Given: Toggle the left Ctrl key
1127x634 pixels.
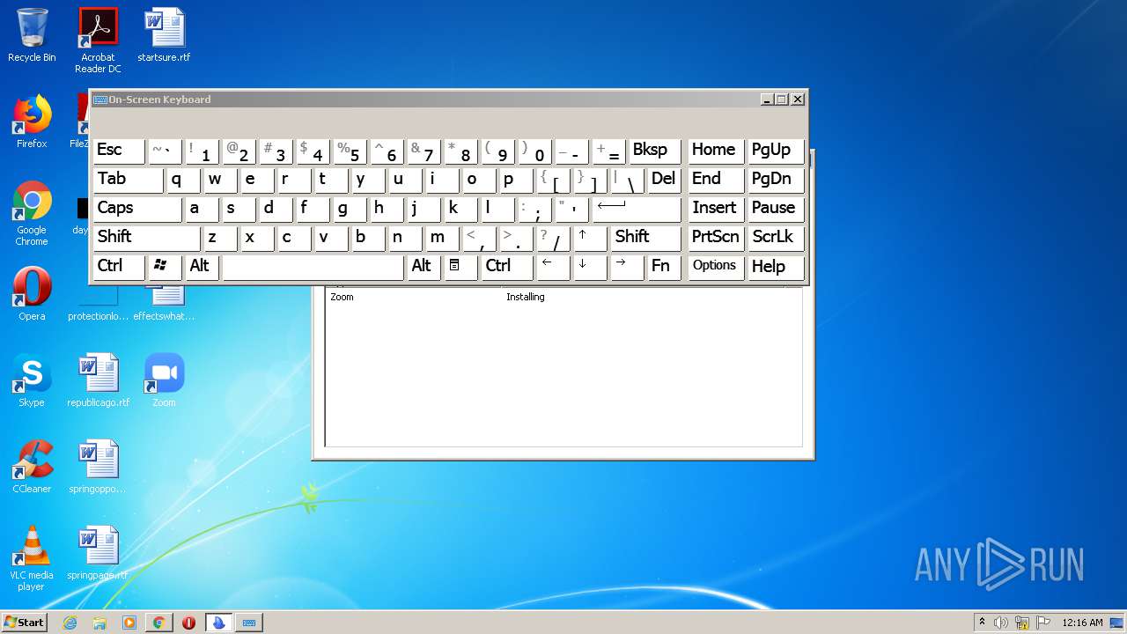Looking at the screenshot, I should click(x=119, y=266).
